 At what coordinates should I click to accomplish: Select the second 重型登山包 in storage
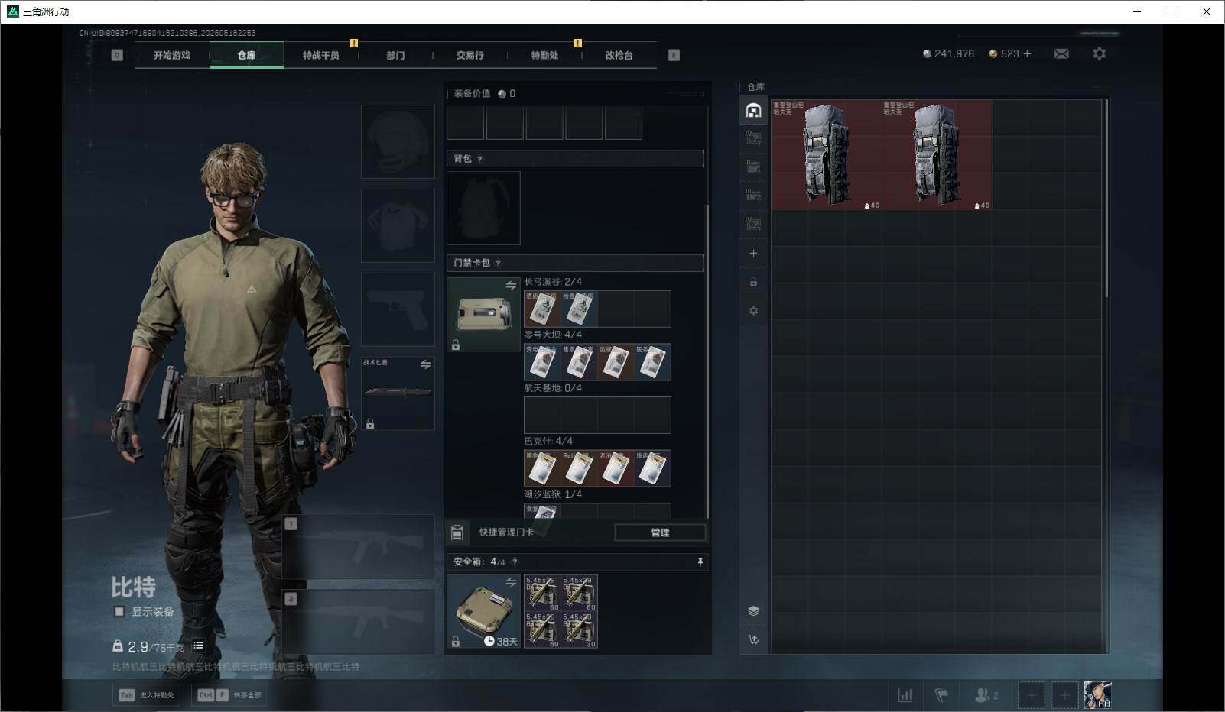click(937, 154)
